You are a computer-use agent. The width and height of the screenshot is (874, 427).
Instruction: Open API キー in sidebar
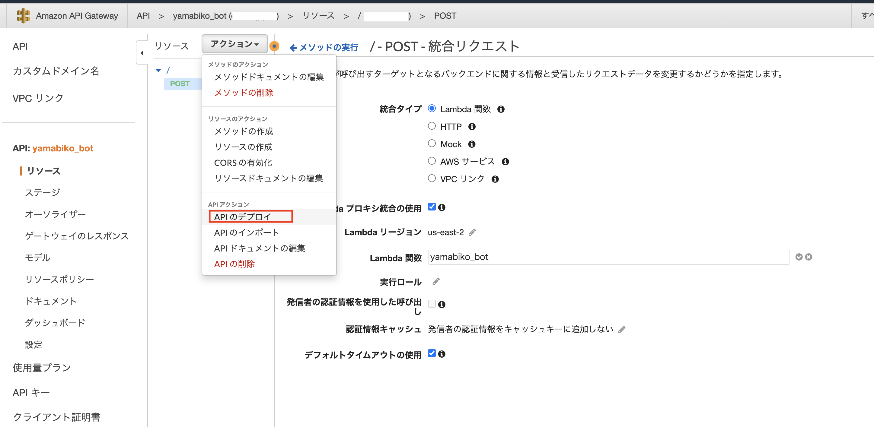point(31,392)
